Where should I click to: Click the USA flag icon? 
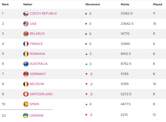(x=26, y=24)
